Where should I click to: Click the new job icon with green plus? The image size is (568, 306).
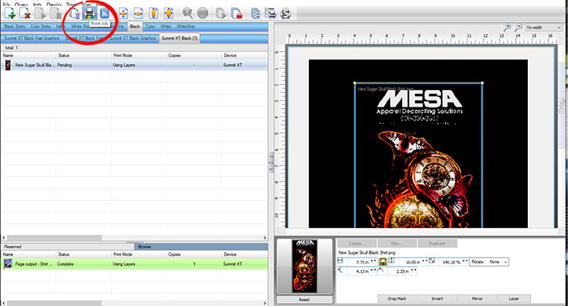(x=11, y=13)
